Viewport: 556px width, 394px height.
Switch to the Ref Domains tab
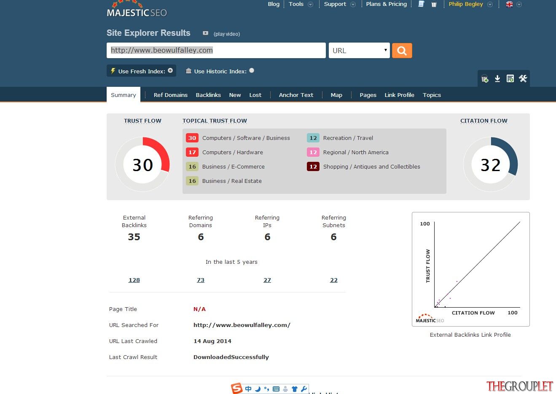(x=171, y=95)
